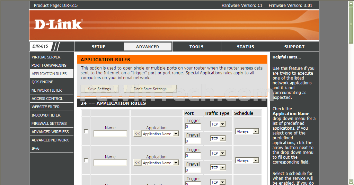Click the Save Settings button
This screenshot has height=185, width=354.
pos(99,89)
